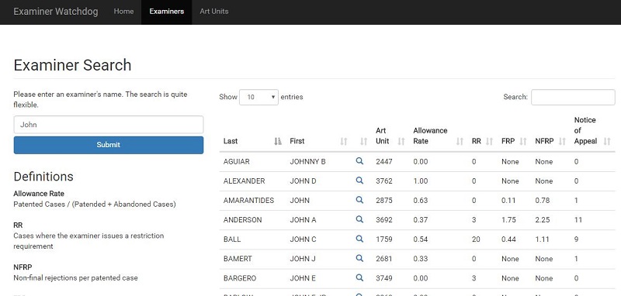Click allowance rate 1.00 cell
Image resolution: width=621 pixels, height=296 pixels.
[421, 181]
